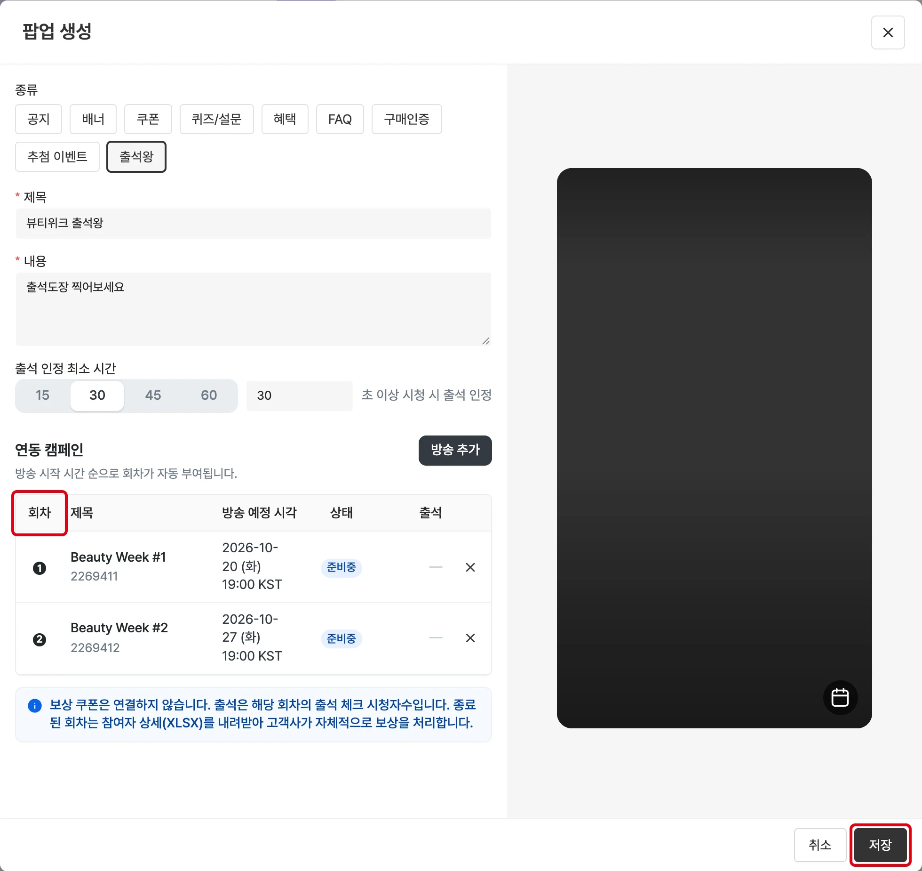Set minimum time to 15 seconds
Image resolution: width=922 pixels, height=871 pixels.
click(42, 395)
